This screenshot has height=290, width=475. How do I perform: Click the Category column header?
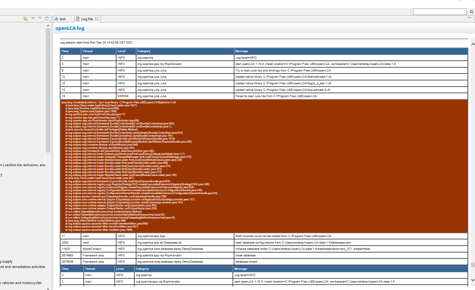coord(144,51)
